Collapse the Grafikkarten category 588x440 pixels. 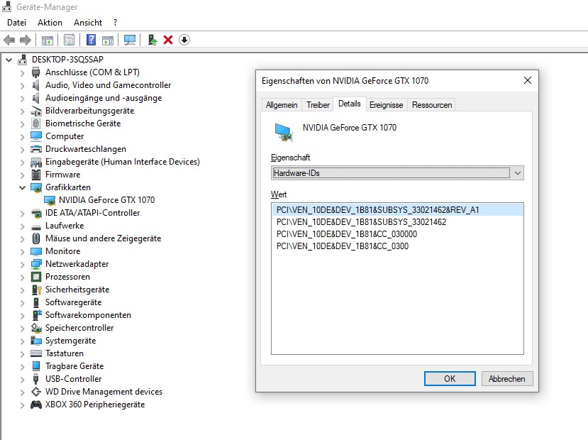point(23,187)
